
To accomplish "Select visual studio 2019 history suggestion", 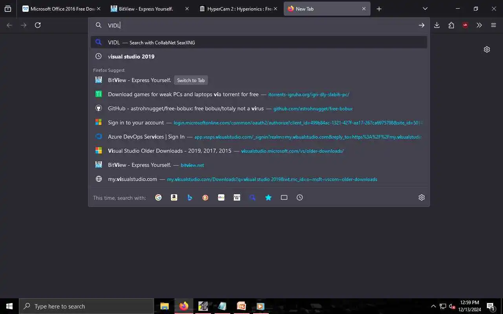I will (x=259, y=57).
